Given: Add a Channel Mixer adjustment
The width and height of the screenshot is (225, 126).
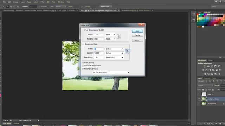Looking at the screenshot, I should (217, 70).
